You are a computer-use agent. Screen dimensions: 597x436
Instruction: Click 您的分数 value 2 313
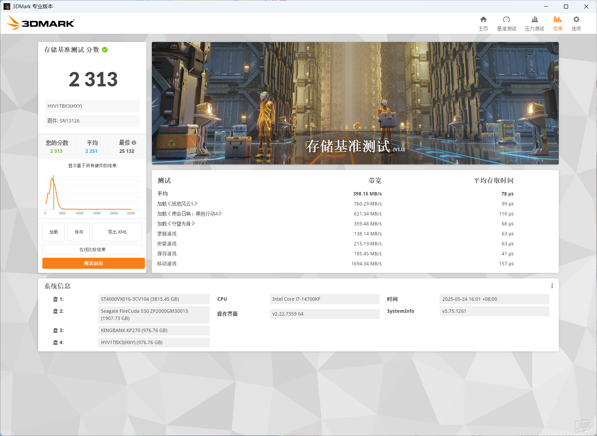pyautogui.click(x=56, y=151)
